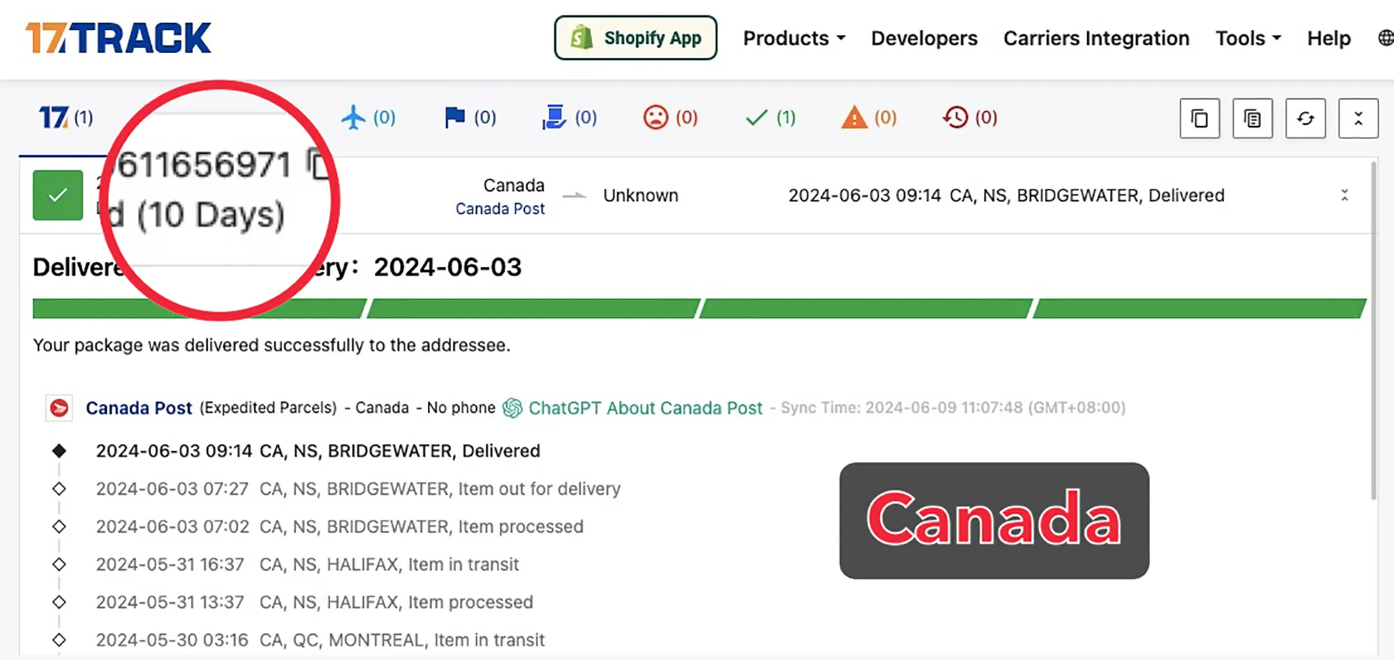Image resolution: width=1394 pixels, height=660 pixels.
Task: Expand the Tools dropdown menu
Action: (x=1248, y=38)
